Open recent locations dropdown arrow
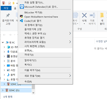107x99 pixels. tap(15, 35)
